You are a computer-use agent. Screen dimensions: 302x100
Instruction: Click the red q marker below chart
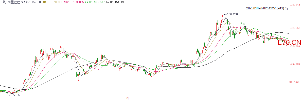click(127, 98)
